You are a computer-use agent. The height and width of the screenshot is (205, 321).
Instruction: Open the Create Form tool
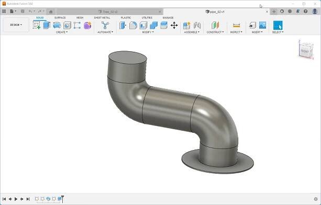(x=87, y=25)
